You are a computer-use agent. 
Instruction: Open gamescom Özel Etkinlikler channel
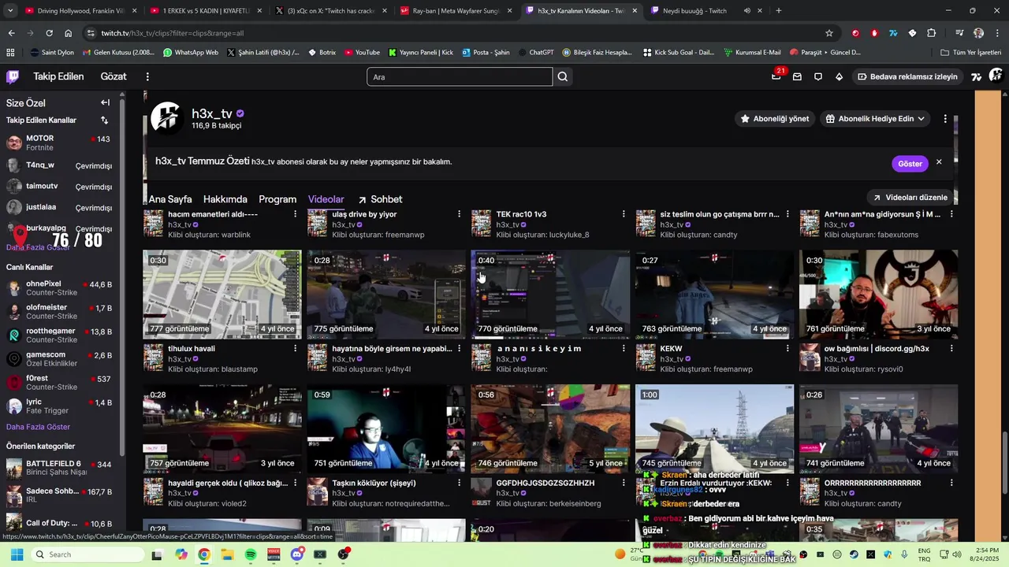pyautogui.click(x=59, y=359)
